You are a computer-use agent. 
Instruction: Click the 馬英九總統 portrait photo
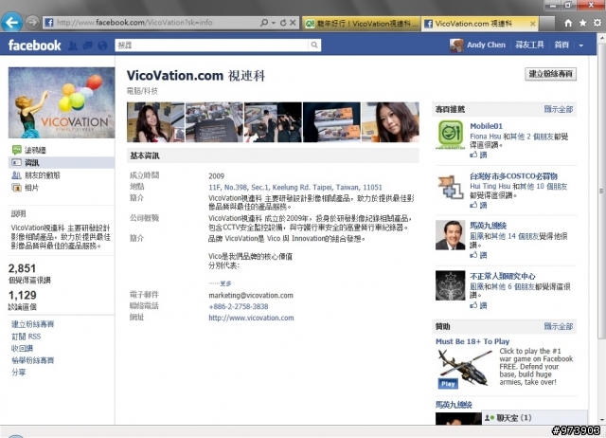(451, 235)
